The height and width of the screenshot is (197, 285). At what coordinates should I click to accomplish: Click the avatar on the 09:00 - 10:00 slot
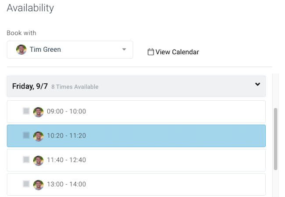pyautogui.click(x=39, y=112)
